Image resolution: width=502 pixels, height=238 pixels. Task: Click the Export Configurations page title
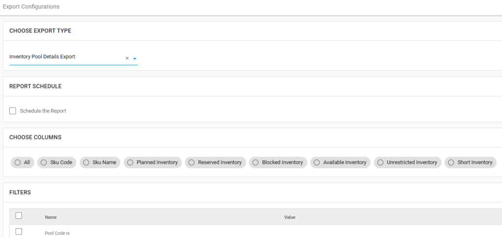click(x=31, y=6)
